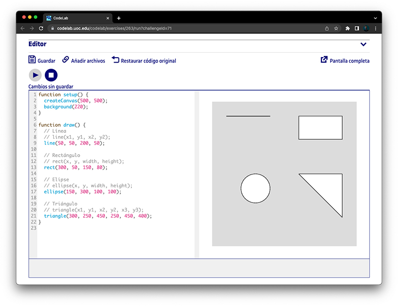Click the Cambios sin guardar status text
This screenshot has width=398, height=306.
click(51, 87)
